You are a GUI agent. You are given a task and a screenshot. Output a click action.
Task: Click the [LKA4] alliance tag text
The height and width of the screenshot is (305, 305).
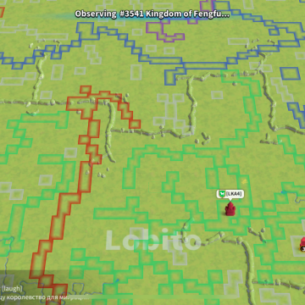pos(233,194)
